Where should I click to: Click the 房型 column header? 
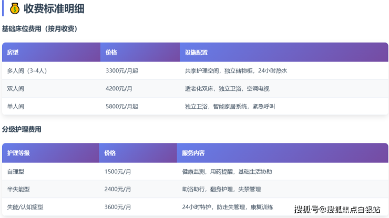(x=13, y=53)
